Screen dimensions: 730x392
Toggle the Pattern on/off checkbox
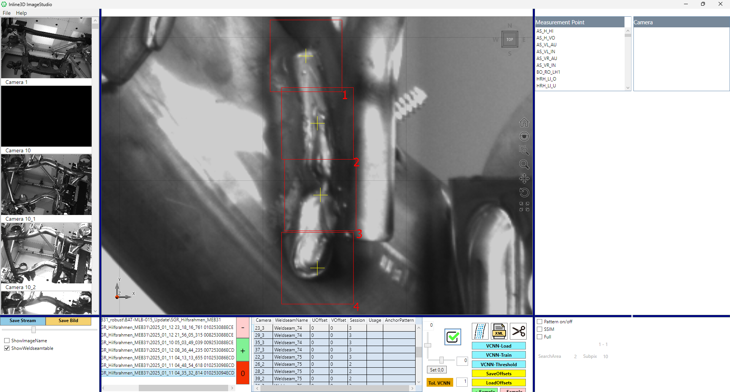(x=540, y=322)
